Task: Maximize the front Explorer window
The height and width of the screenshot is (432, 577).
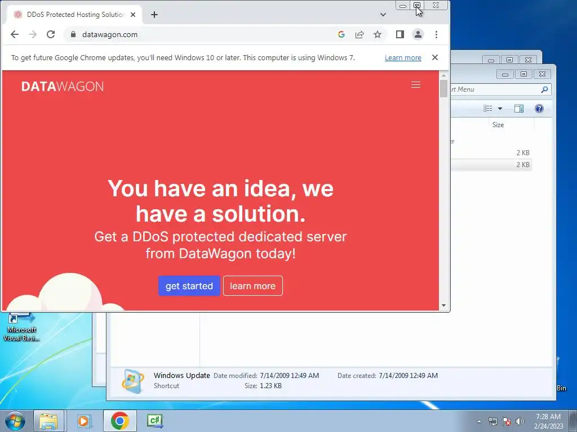Action: click(523, 74)
